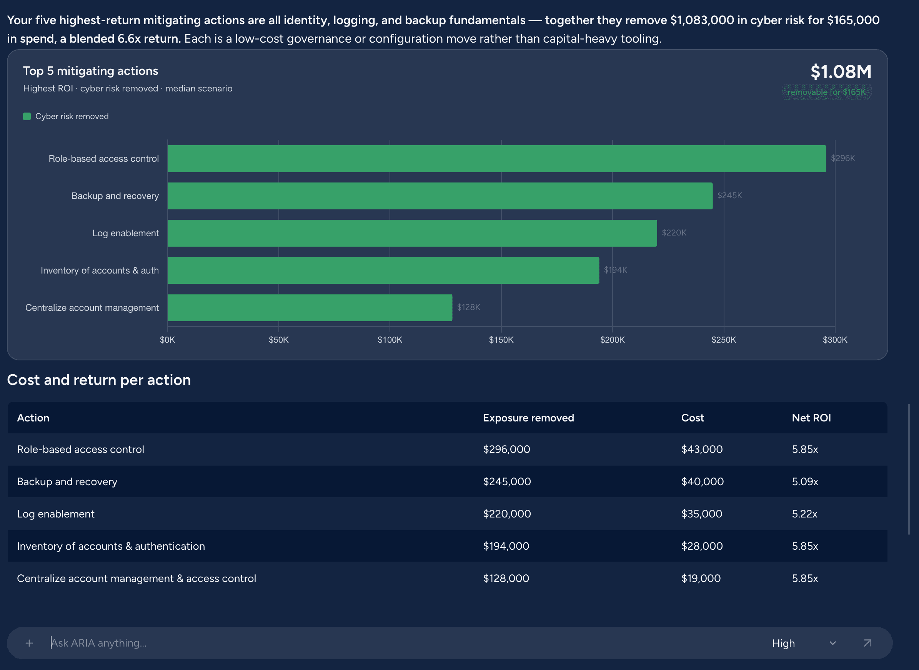Screen dimensions: 919x670
Task: Click the Role-based access control bar in the chart
Action: (x=497, y=159)
